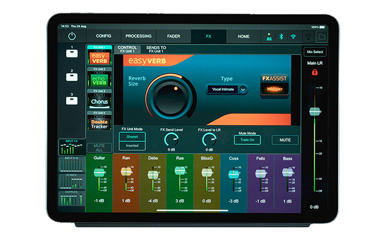Screen dimensions: 385x240
Task: Click the battery indicator in status bar
Action: (x=322, y=27)
